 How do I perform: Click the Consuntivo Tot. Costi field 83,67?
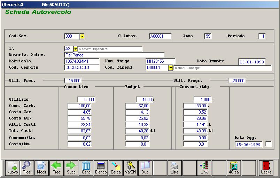point(80,131)
